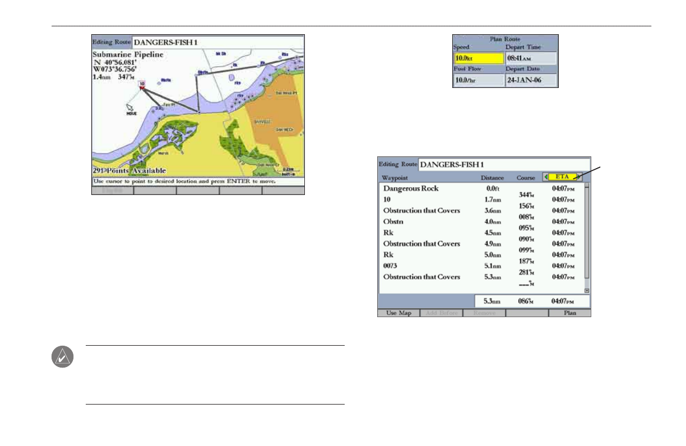This screenshot has height=446, width=686.
Task: Click the Use Map soft key
Action: pyautogui.click(x=399, y=313)
